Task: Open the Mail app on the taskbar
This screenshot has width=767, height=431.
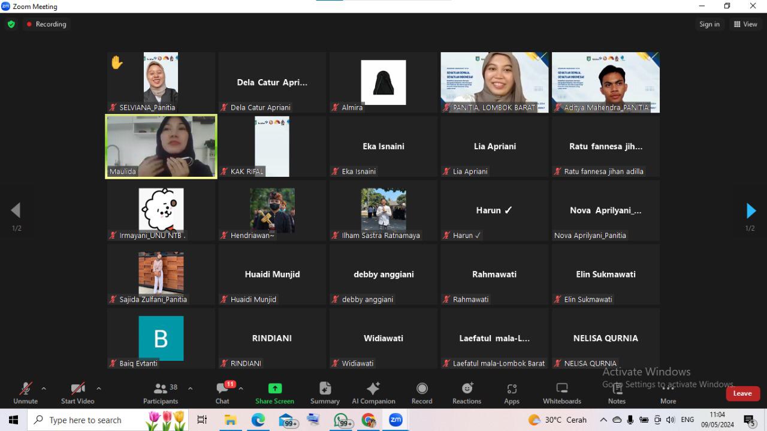Action: [x=287, y=420]
